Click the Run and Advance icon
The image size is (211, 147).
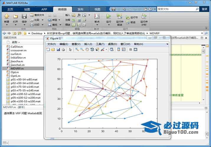(x=119, y=16)
